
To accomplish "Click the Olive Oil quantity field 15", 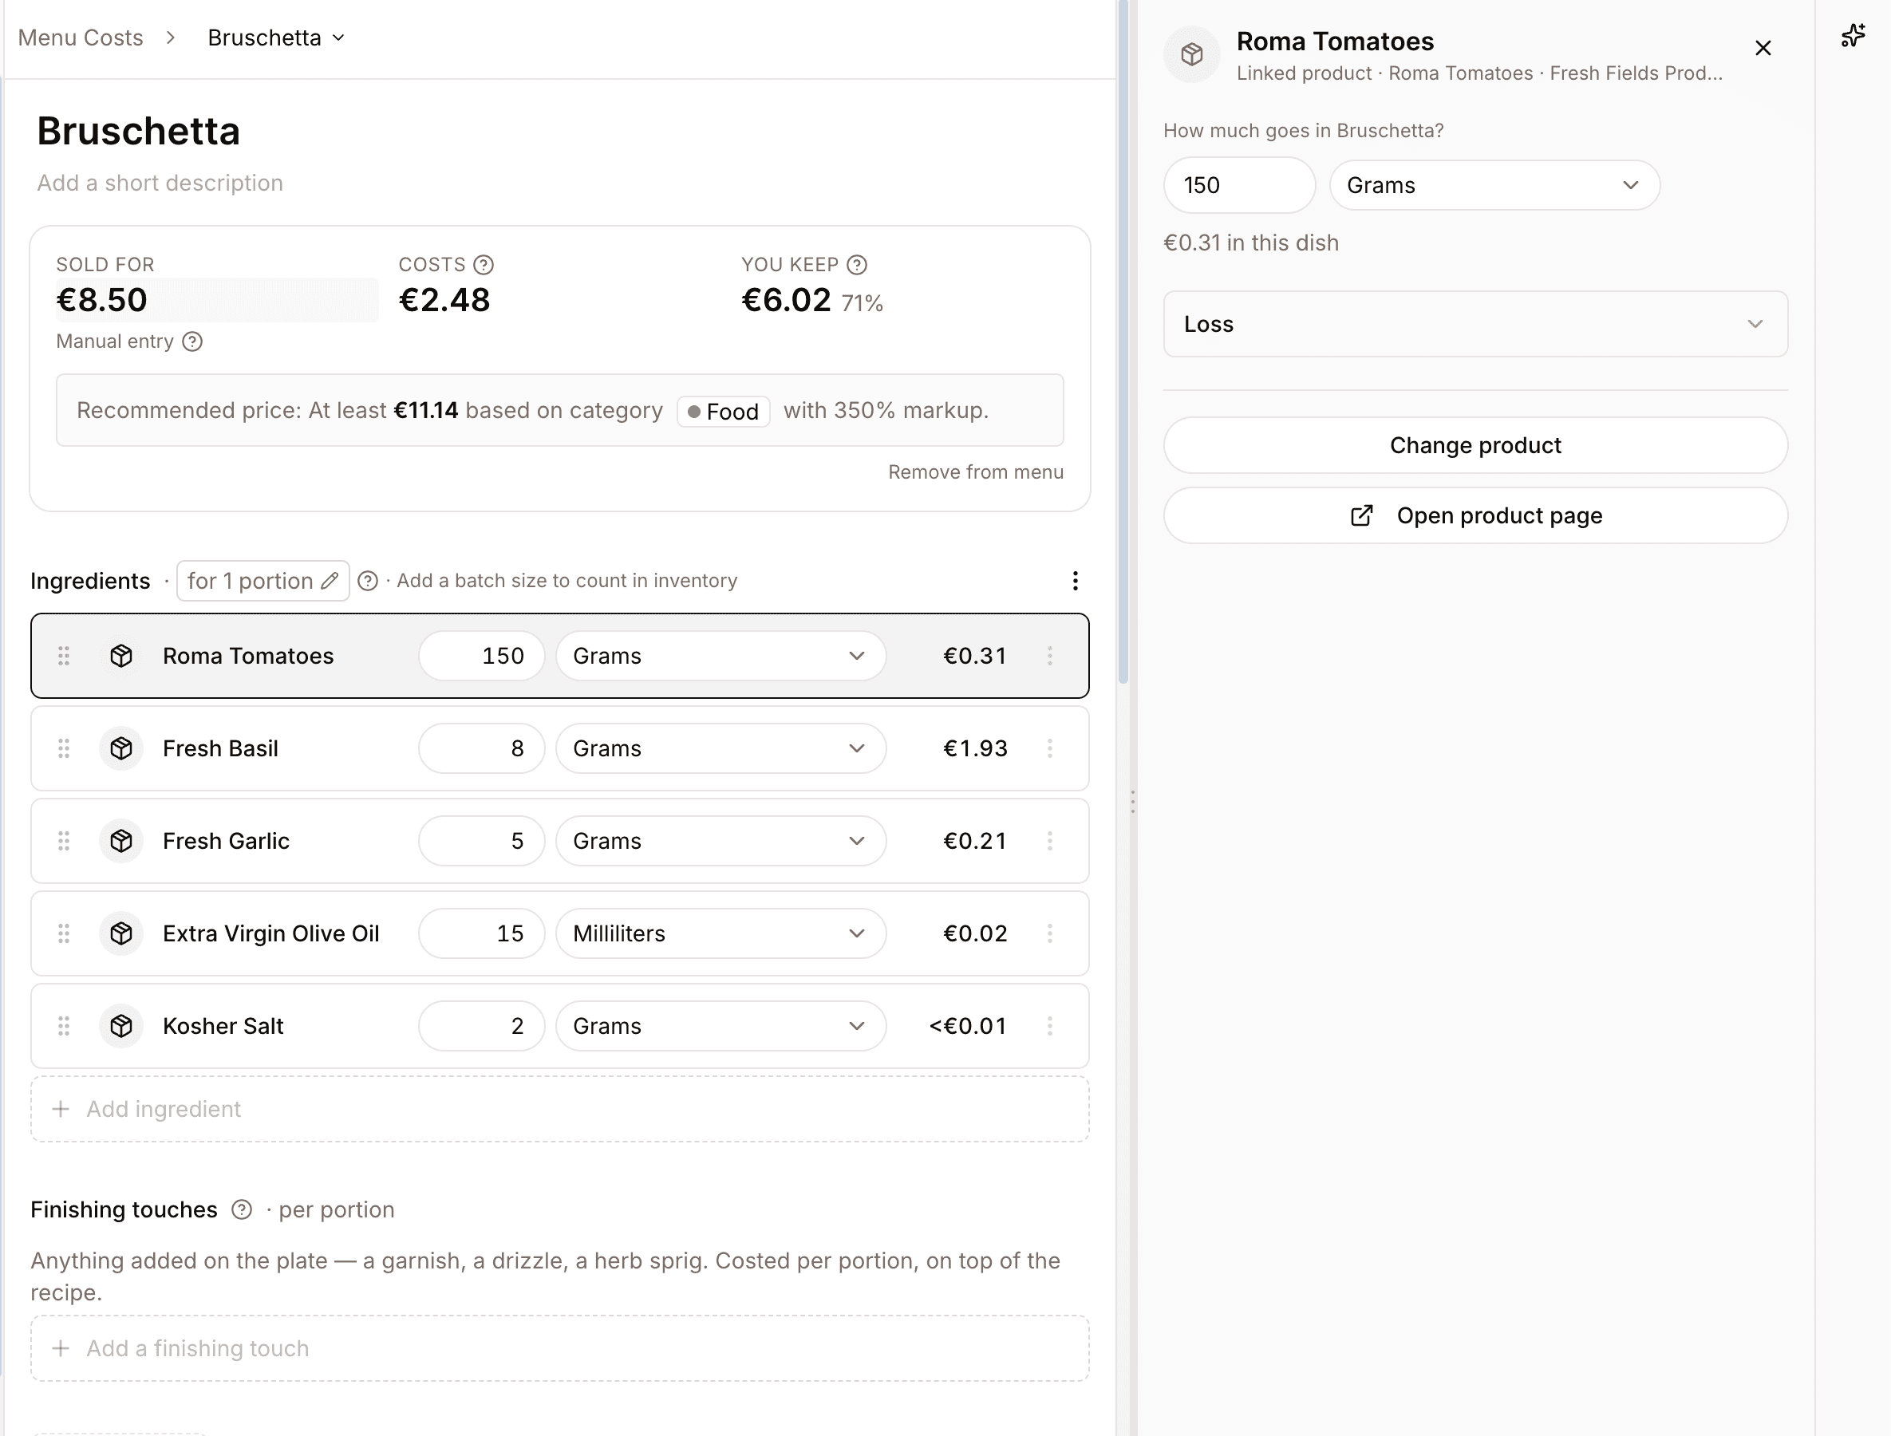I will coord(481,933).
